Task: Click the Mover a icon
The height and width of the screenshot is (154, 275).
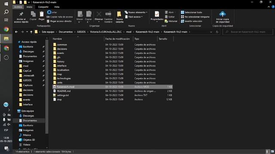Action: [80, 17]
